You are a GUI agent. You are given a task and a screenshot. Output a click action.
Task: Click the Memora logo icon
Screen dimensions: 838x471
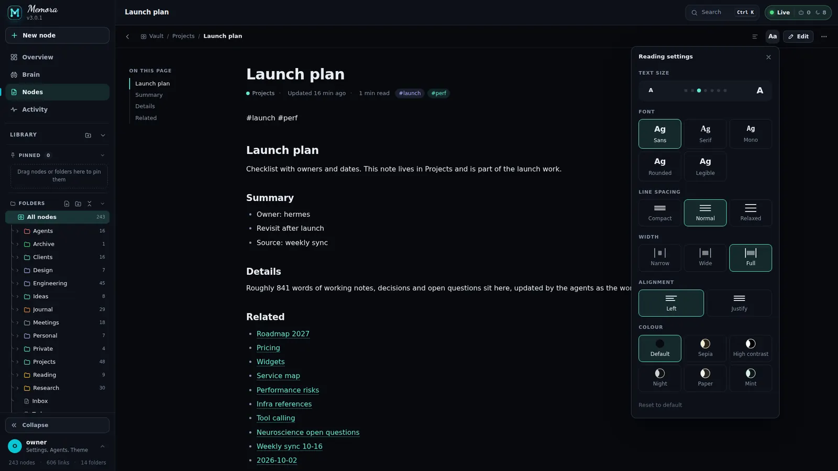[x=15, y=13]
